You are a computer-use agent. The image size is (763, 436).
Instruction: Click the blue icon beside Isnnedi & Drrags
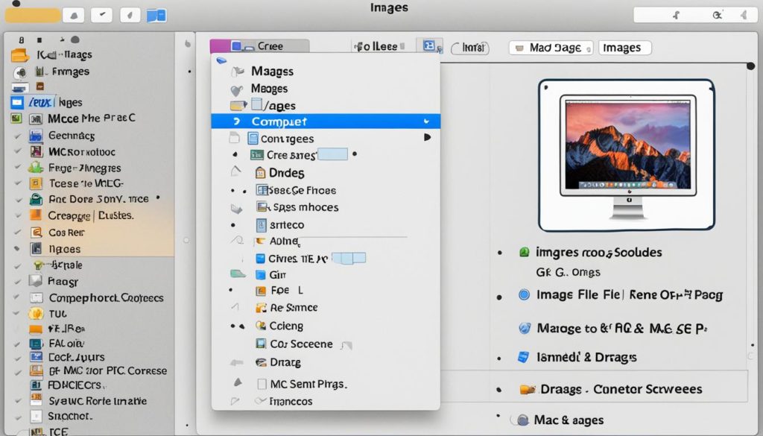click(523, 357)
